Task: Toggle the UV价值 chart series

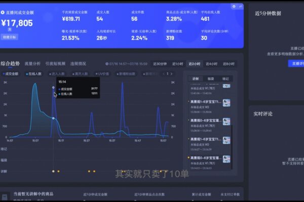Action: (x=102, y=74)
